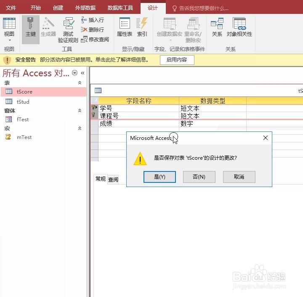Click 删除行 delete rows
The width and height of the screenshot is (303, 297).
click(x=93, y=29)
